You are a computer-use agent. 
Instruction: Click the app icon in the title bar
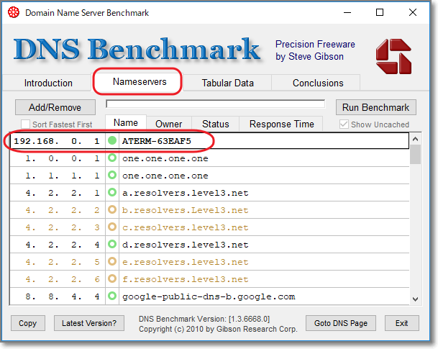coord(14,13)
